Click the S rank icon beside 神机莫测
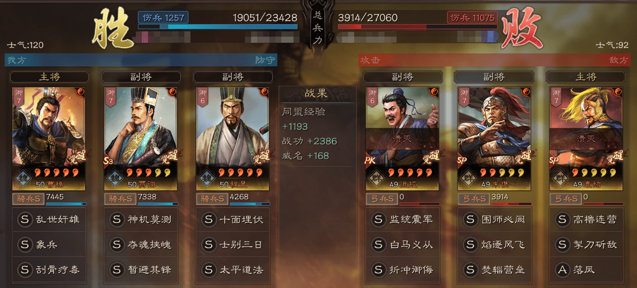The image size is (637, 288). pos(117,219)
